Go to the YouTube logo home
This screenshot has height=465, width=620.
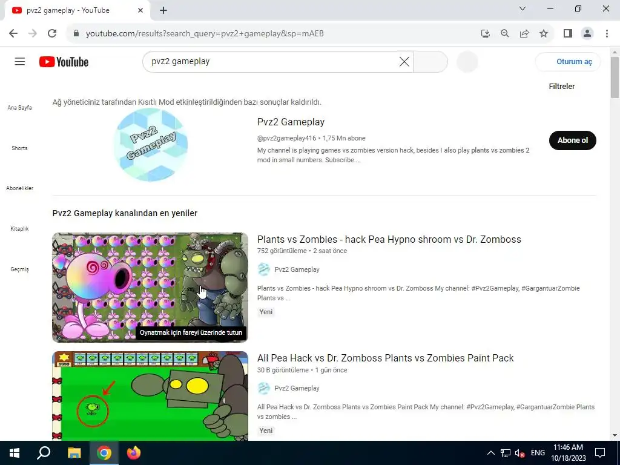click(x=64, y=62)
